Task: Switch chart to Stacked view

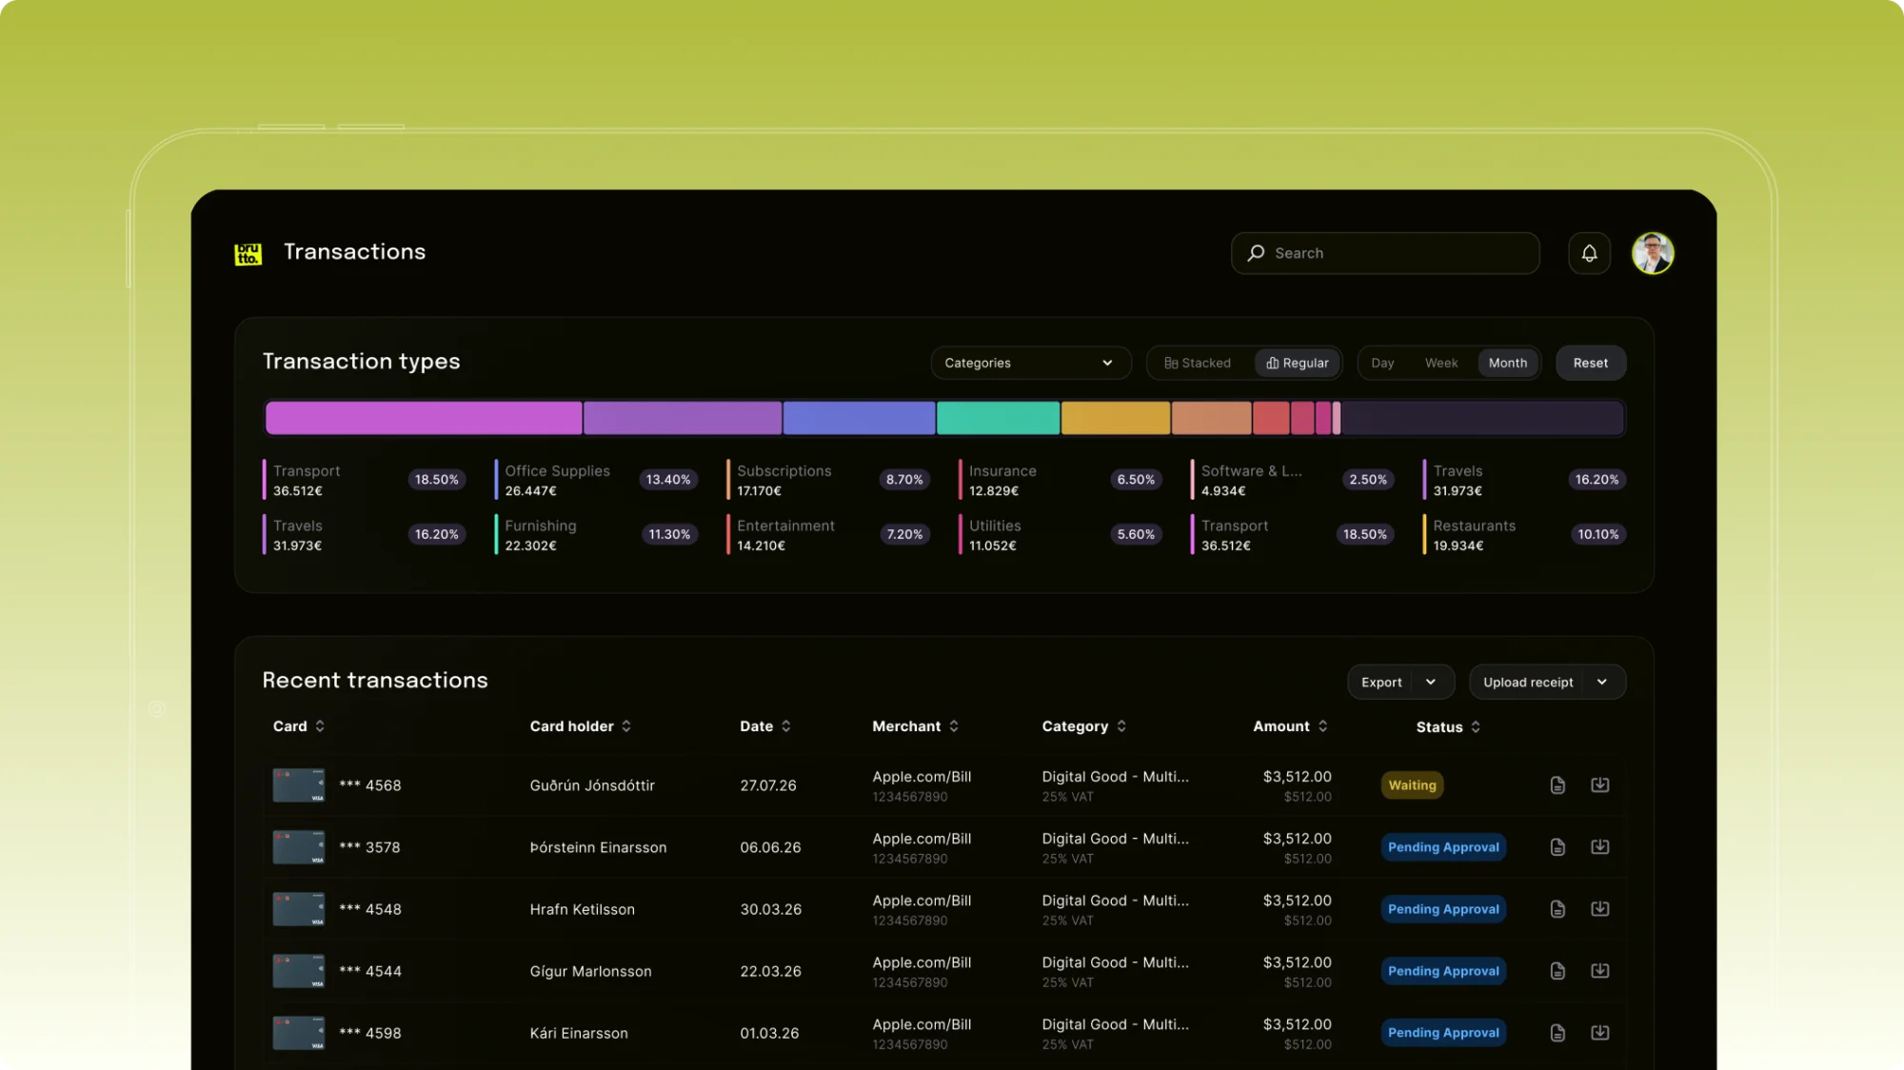Action: [1198, 363]
